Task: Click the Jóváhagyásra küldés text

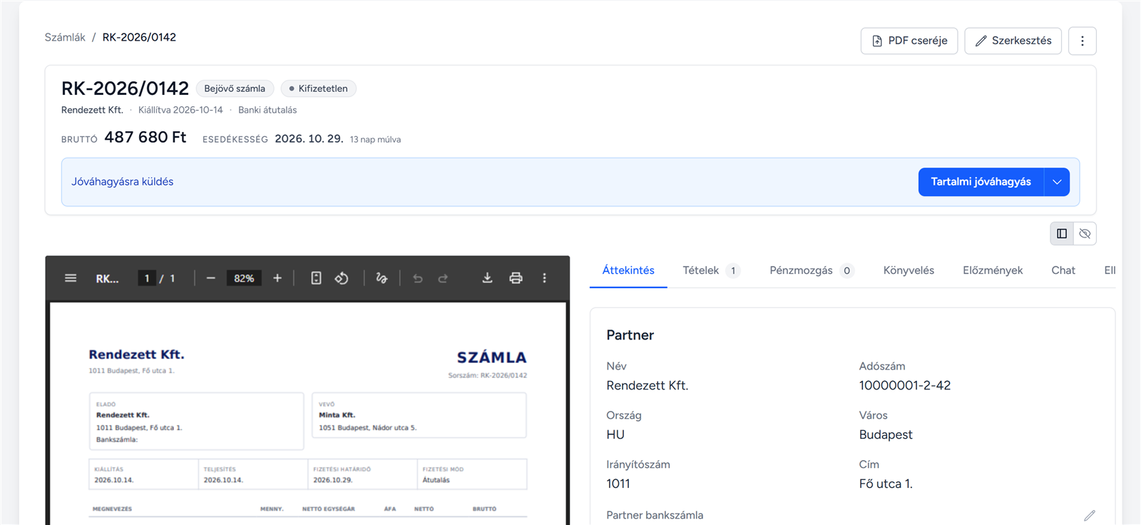Action: [x=123, y=182]
